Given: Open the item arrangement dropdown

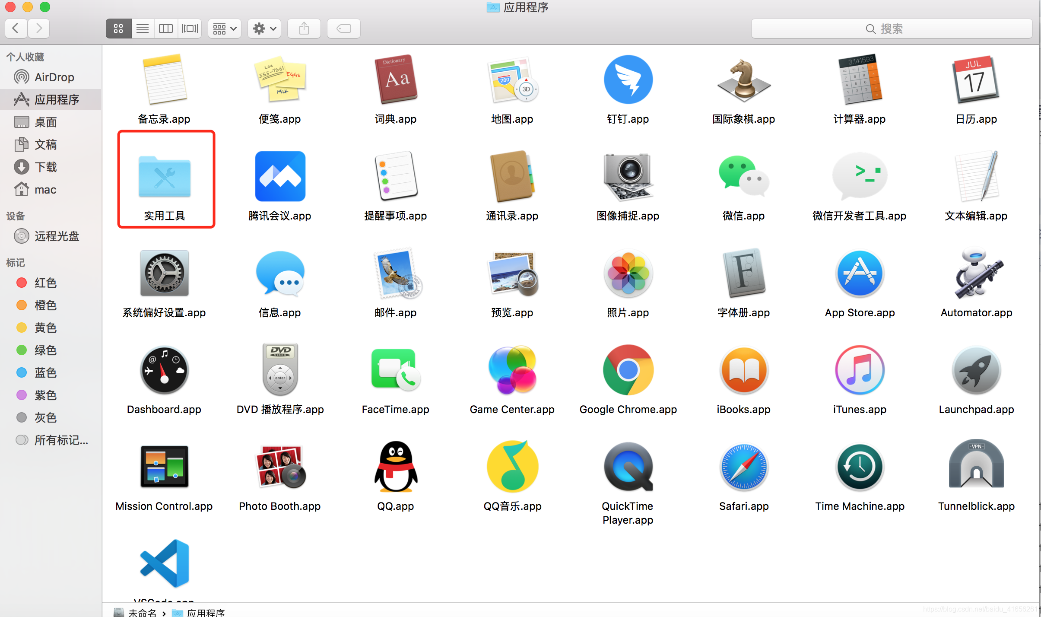Looking at the screenshot, I should (x=225, y=29).
